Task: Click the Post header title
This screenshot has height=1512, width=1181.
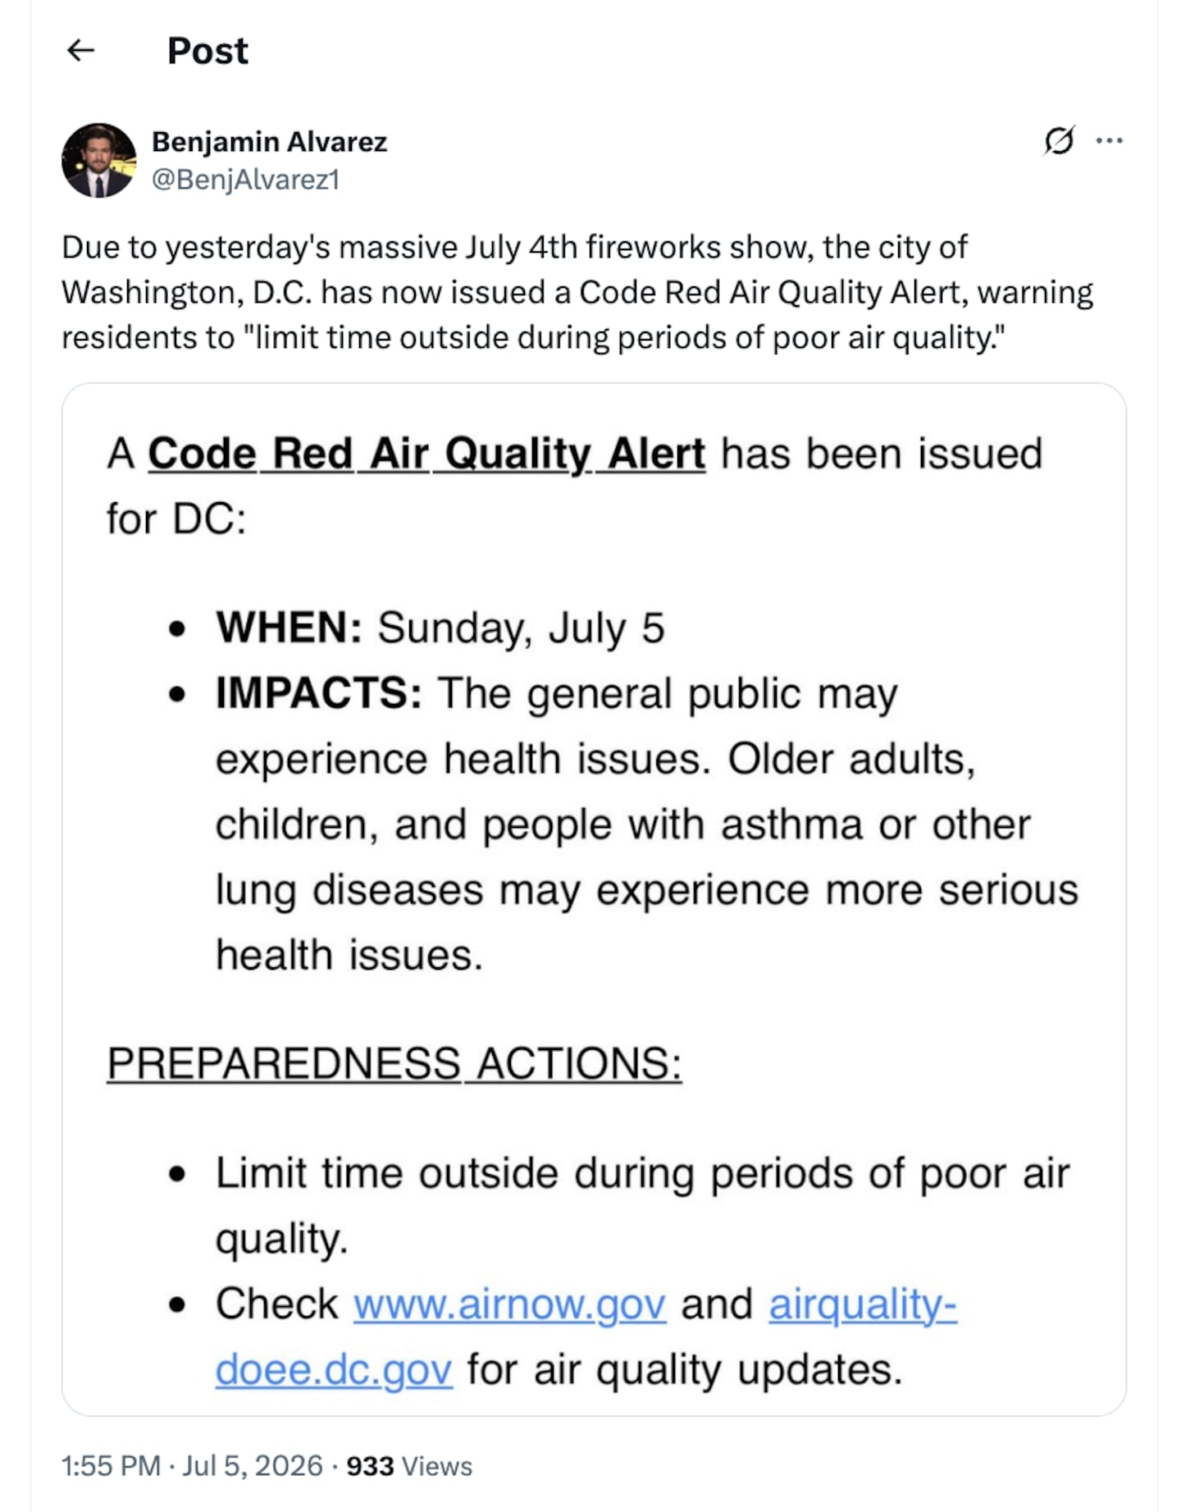Action: point(207,51)
